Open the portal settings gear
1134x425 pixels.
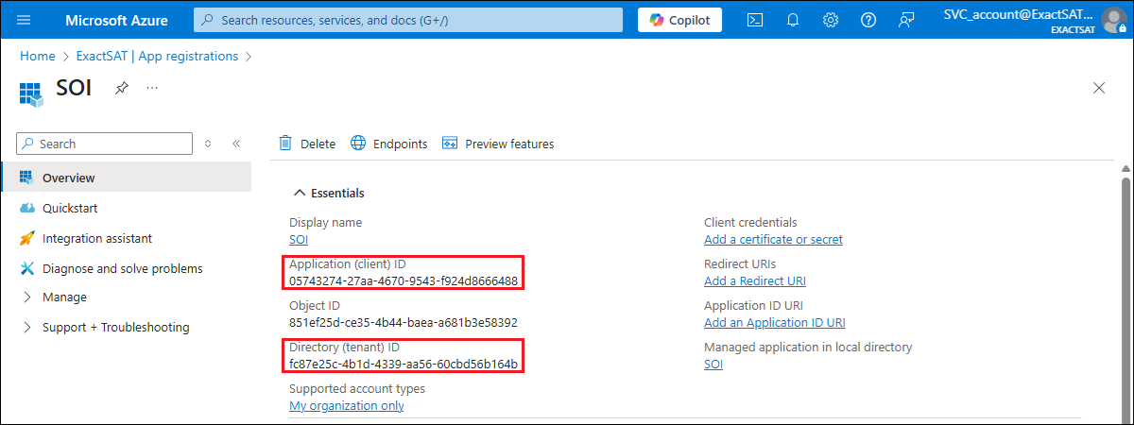click(831, 20)
